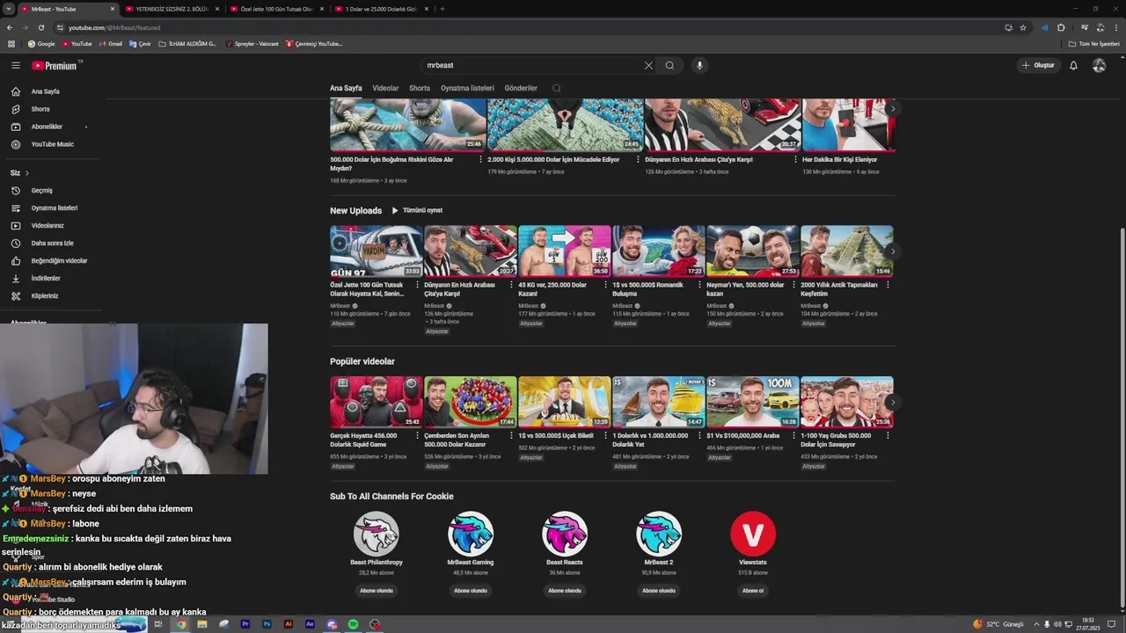Open the GÜN 97 Özel Jette video thumbnail
The image size is (1126, 633).
pos(377,251)
